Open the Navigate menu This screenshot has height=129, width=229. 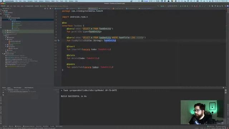click(x=30, y=1)
